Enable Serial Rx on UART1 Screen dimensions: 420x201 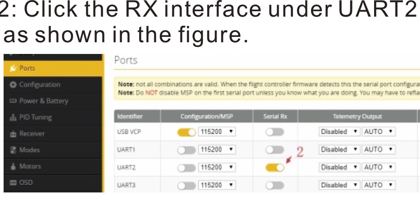pos(275,150)
